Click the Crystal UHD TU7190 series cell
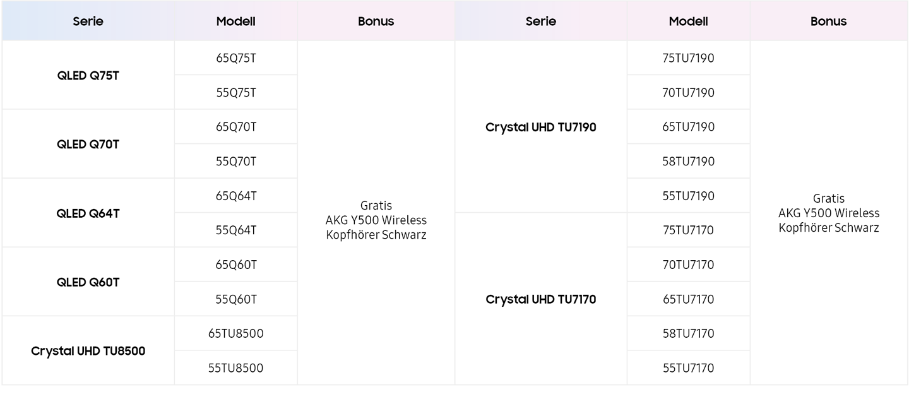The image size is (909, 399). point(541,127)
